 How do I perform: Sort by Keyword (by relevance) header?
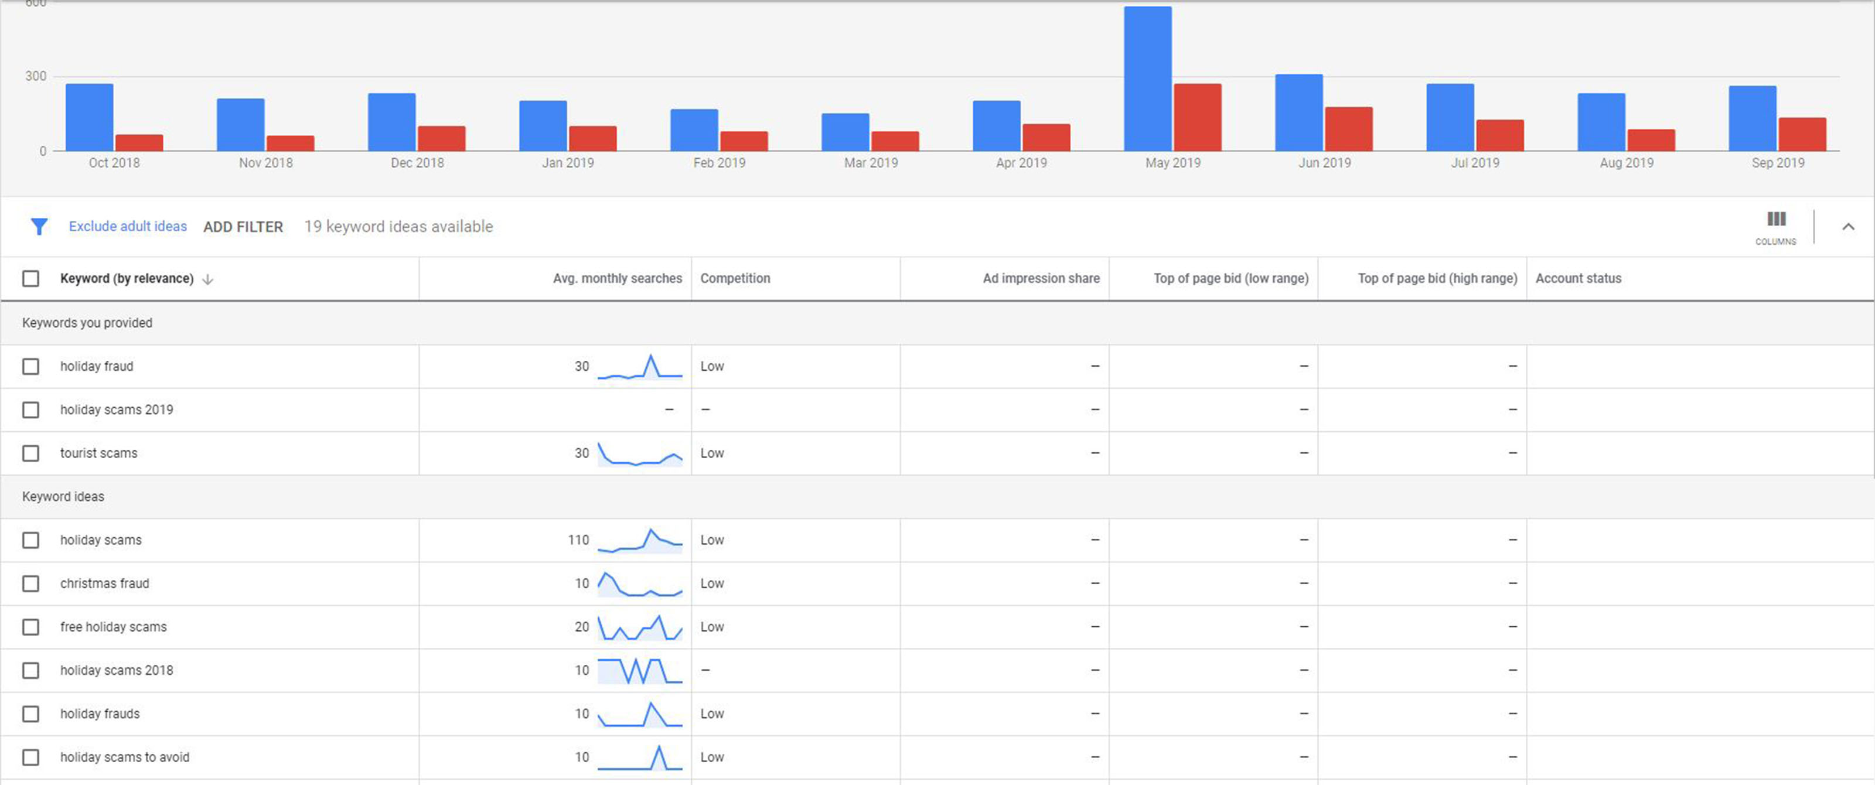click(127, 279)
